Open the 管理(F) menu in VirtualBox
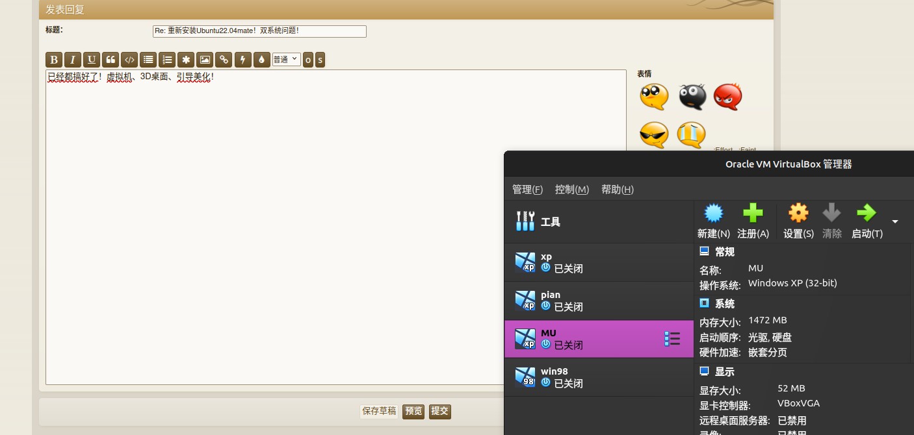Screen dimensions: 914x435 [x=527, y=189]
